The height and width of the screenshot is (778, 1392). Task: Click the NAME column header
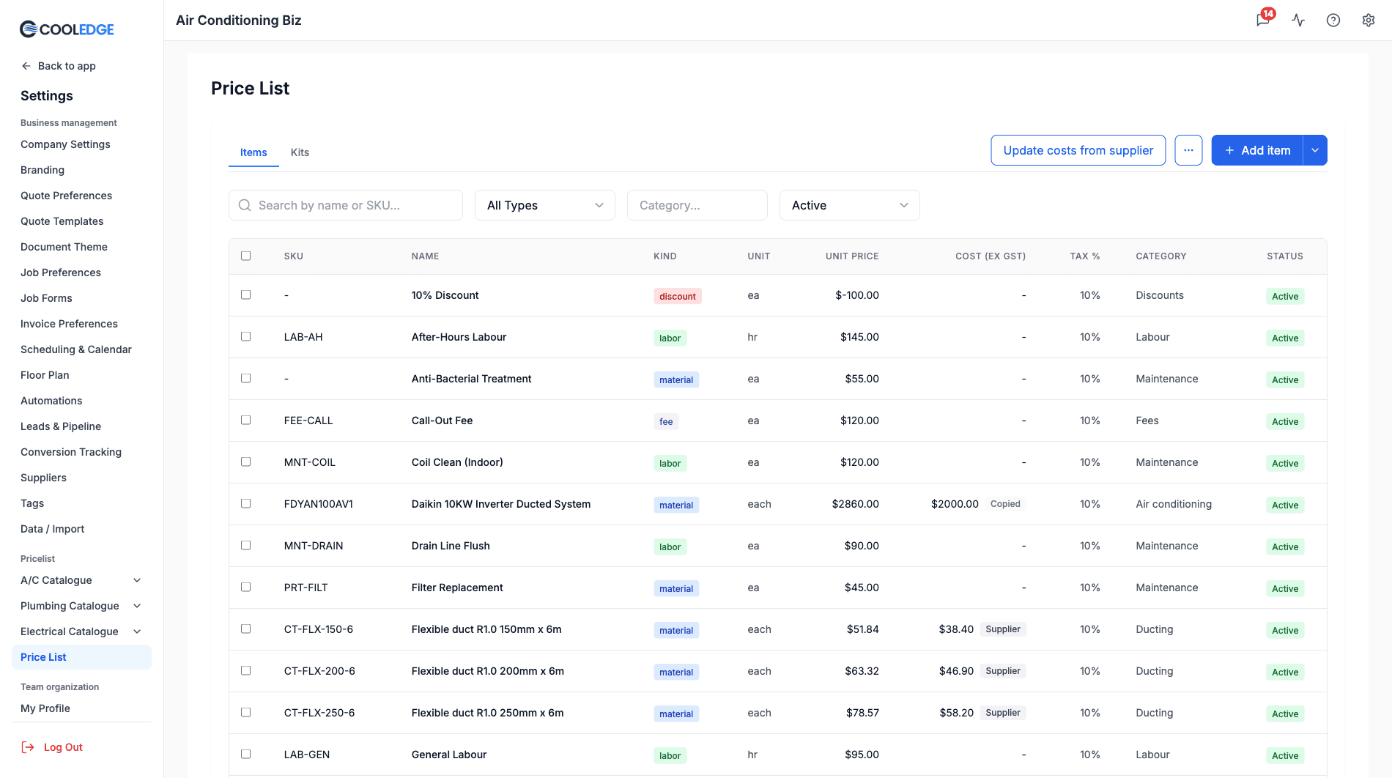(425, 256)
